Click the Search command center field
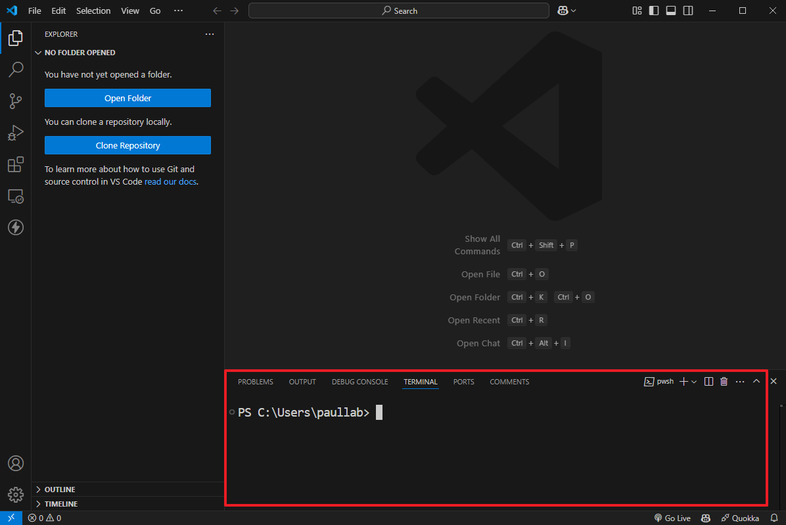786x525 pixels. coord(398,11)
